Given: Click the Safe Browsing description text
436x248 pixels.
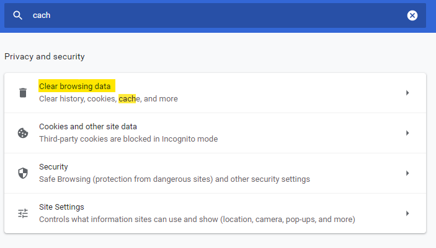Looking at the screenshot, I should [174, 179].
